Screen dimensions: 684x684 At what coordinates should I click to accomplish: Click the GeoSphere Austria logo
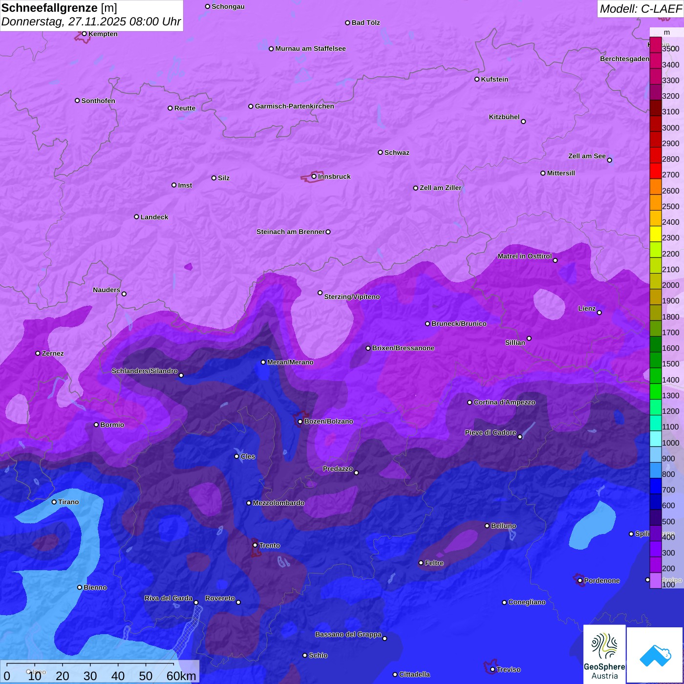point(604,656)
